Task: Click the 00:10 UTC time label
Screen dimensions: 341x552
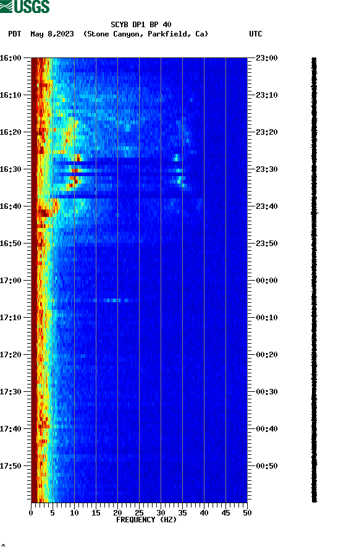Action: pyautogui.click(x=267, y=318)
